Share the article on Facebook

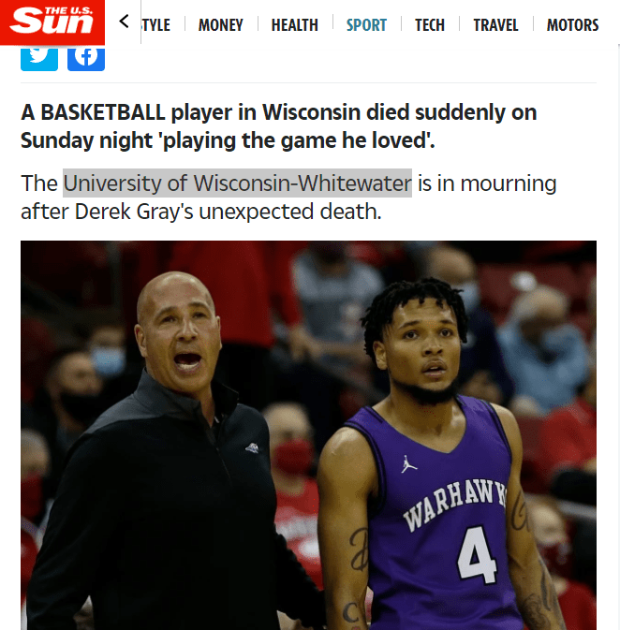86,58
